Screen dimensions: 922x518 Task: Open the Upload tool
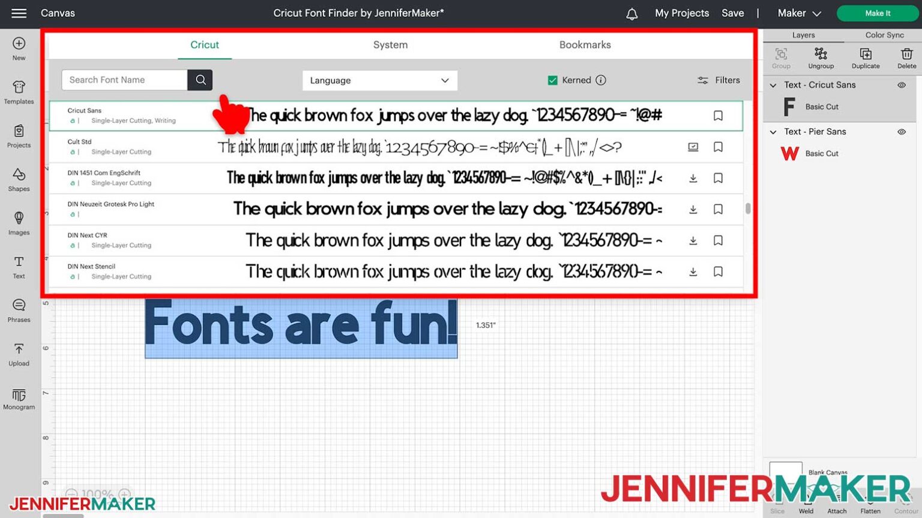(19, 355)
